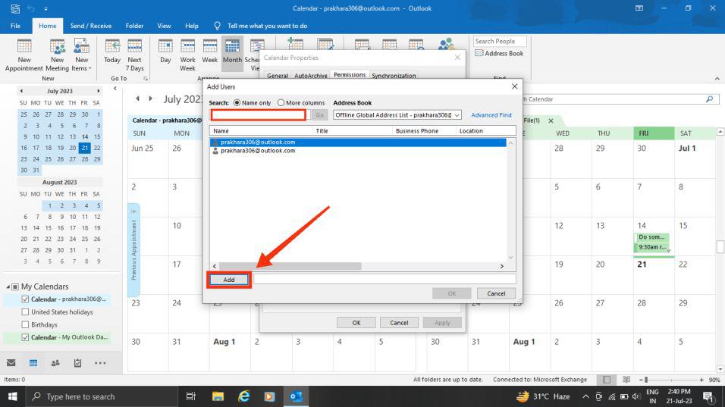This screenshot has width=725, height=407.
Task: Click the search text box in Add Users
Action: click(x=258, y=114)
